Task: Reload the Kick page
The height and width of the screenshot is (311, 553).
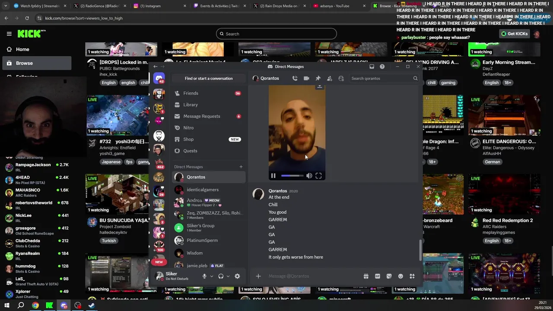Action: point(27,18)
